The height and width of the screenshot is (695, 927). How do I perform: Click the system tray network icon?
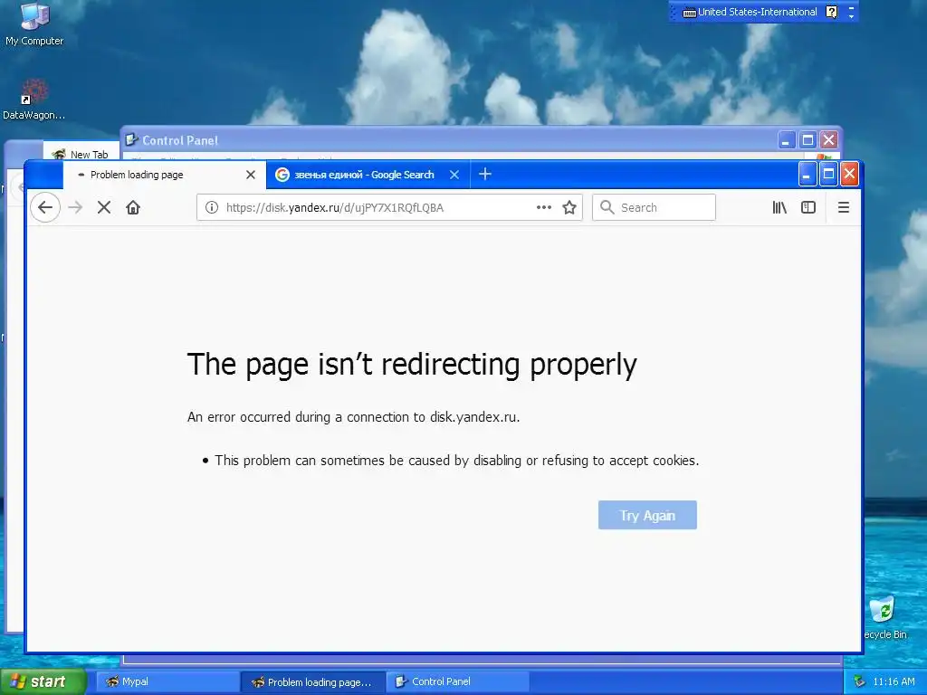860,681
